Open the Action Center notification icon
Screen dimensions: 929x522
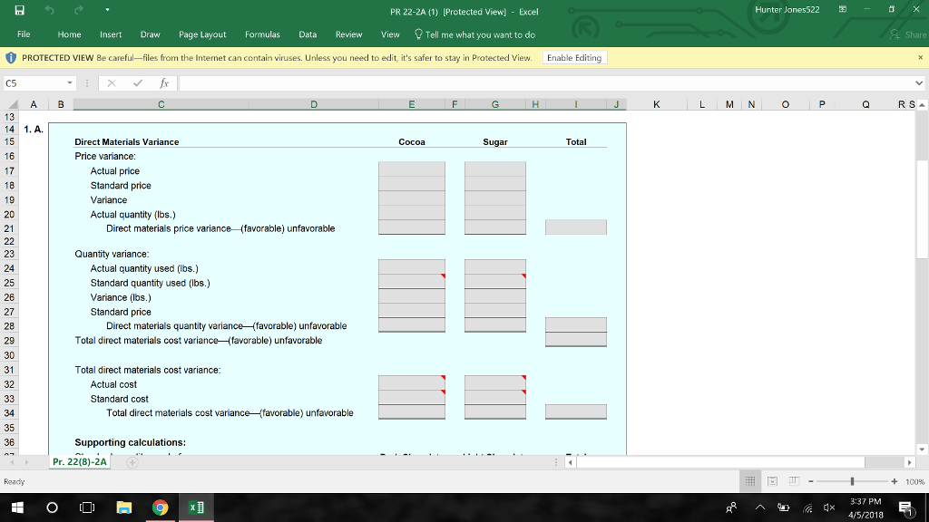pos(906,507)
